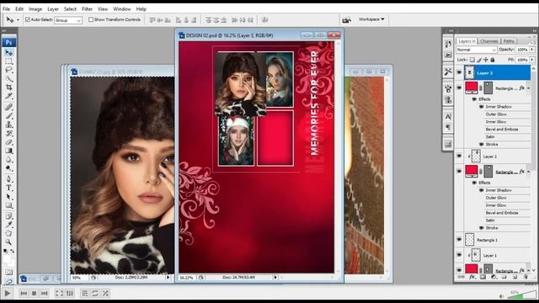This screenshot has height=303, width=539.
Task: Toggle first Inner Shadow effect visibility
Action: [x=482, y=107]
